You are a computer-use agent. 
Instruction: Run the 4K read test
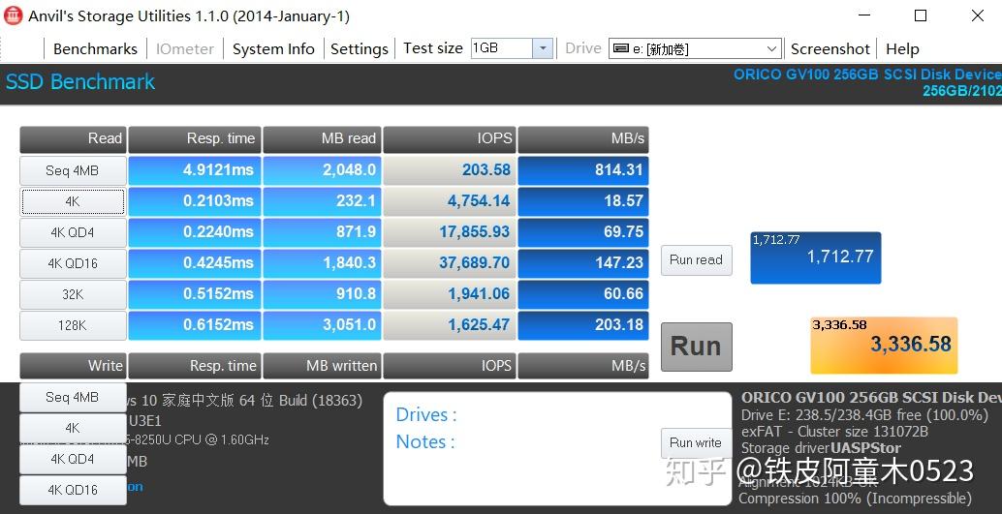73,201
